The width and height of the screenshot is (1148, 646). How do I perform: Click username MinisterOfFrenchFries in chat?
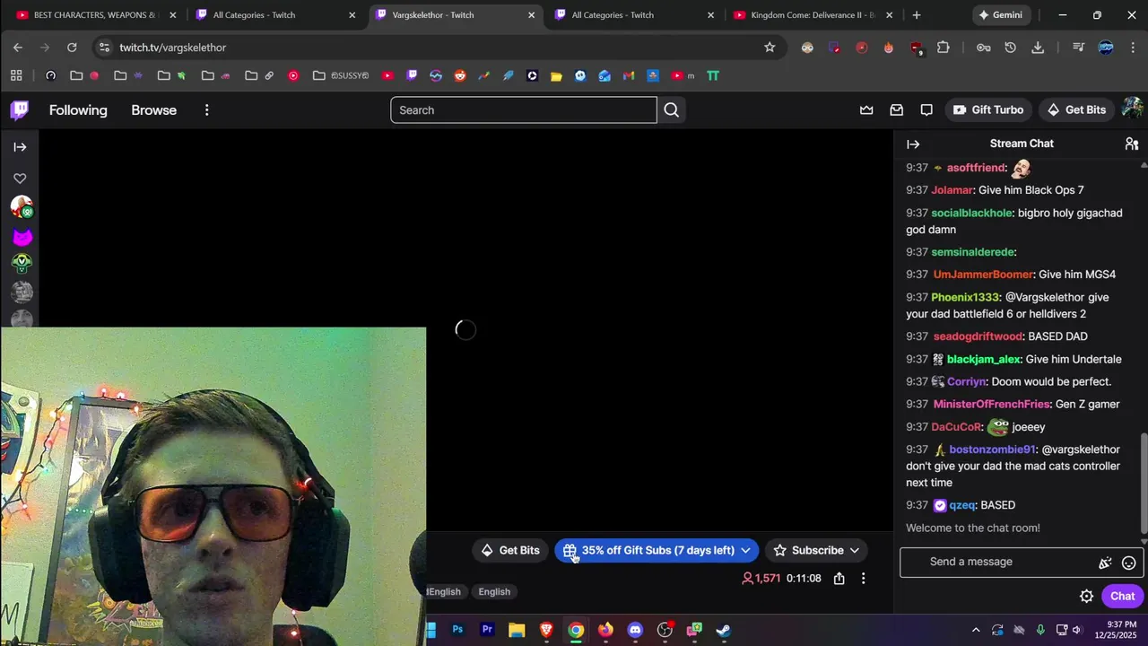(x=991, y=405)
